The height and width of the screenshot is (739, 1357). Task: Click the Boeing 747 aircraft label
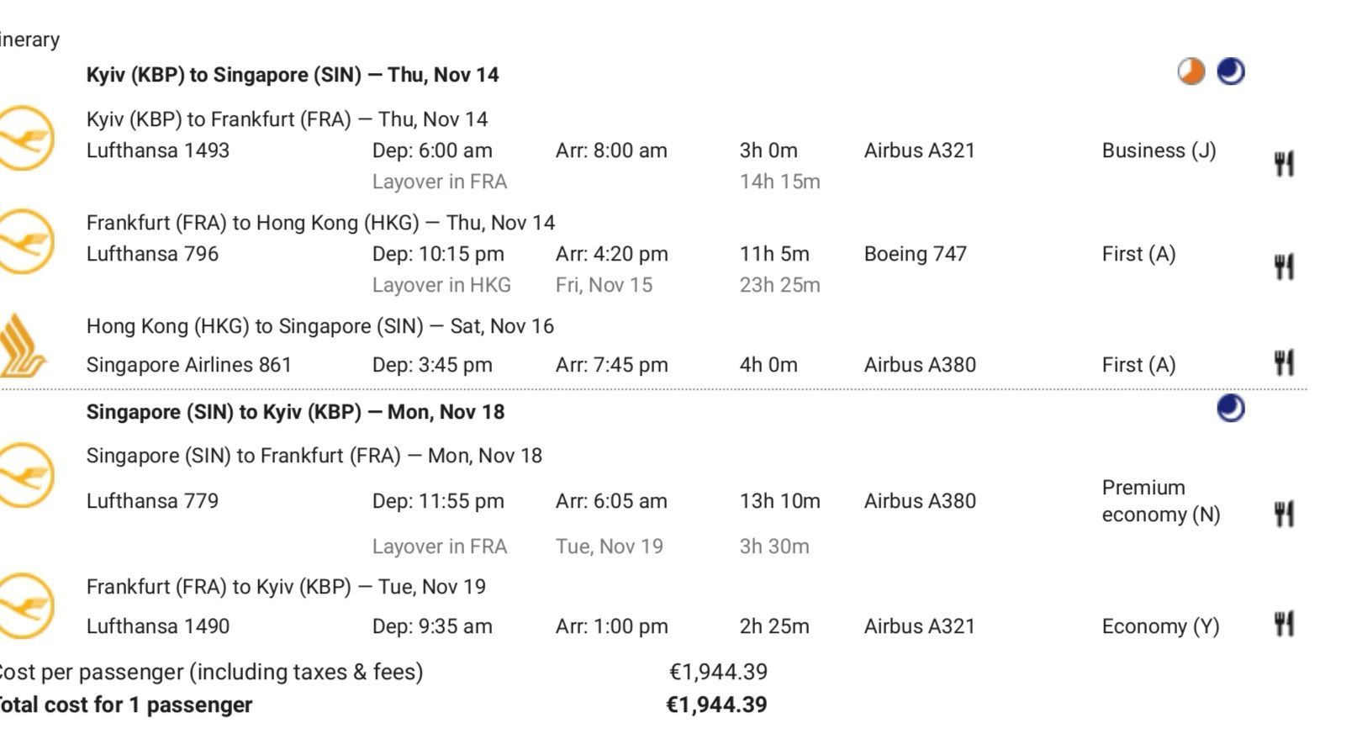pyautogui.click(x=916, y=254)
